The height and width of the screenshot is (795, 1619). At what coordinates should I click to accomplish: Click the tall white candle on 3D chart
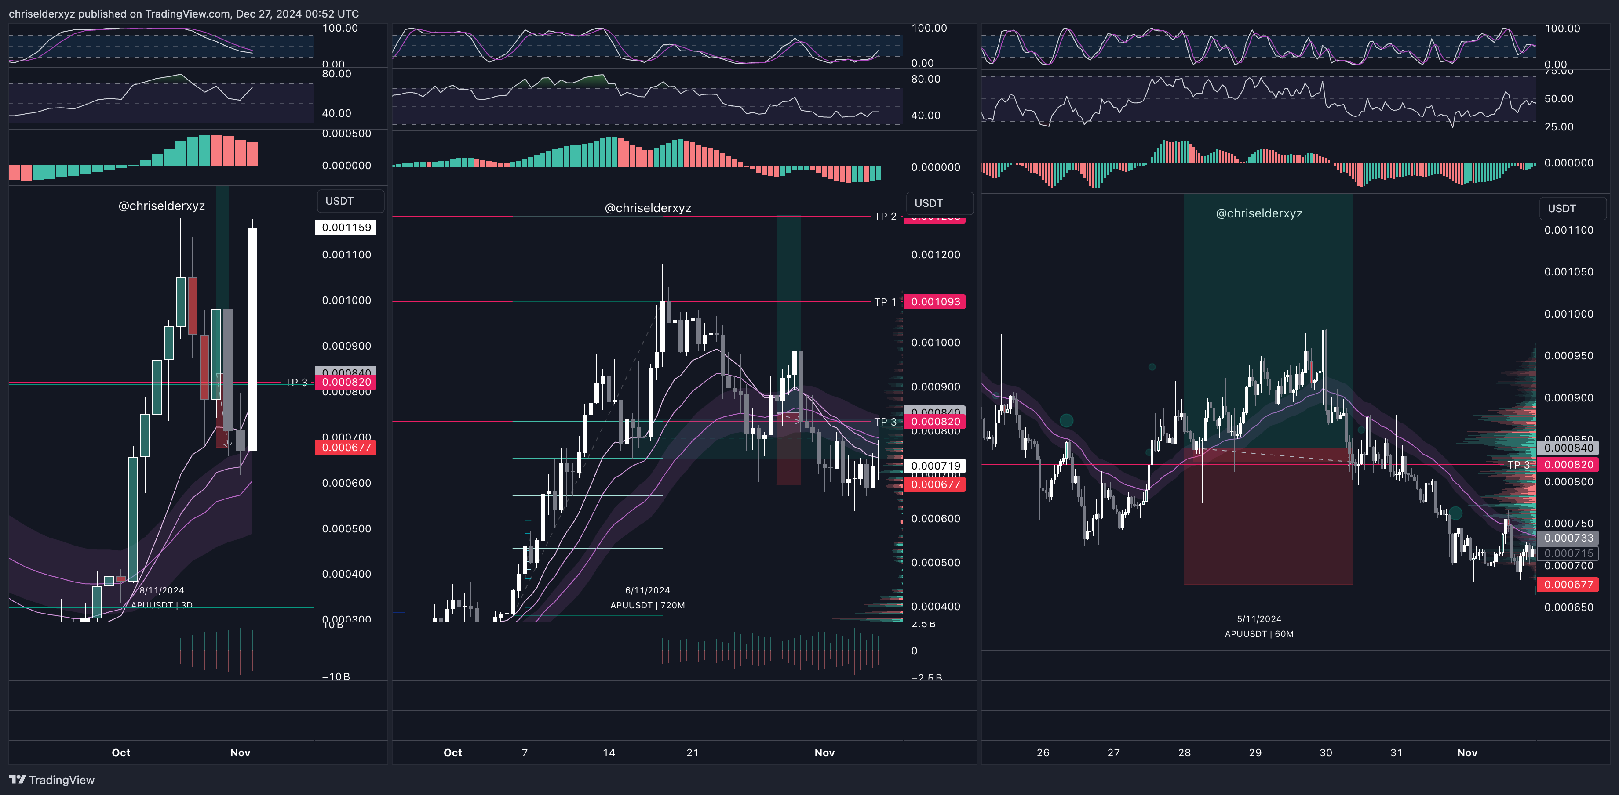pyautogui.click(x=252, y=339)
